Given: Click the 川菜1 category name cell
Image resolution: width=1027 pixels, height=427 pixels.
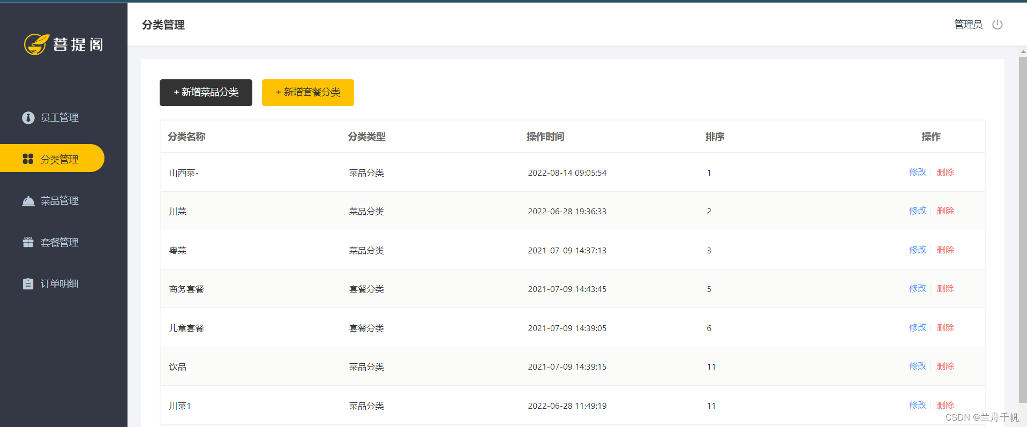Looking at the screenshot, I should (180, 406).
